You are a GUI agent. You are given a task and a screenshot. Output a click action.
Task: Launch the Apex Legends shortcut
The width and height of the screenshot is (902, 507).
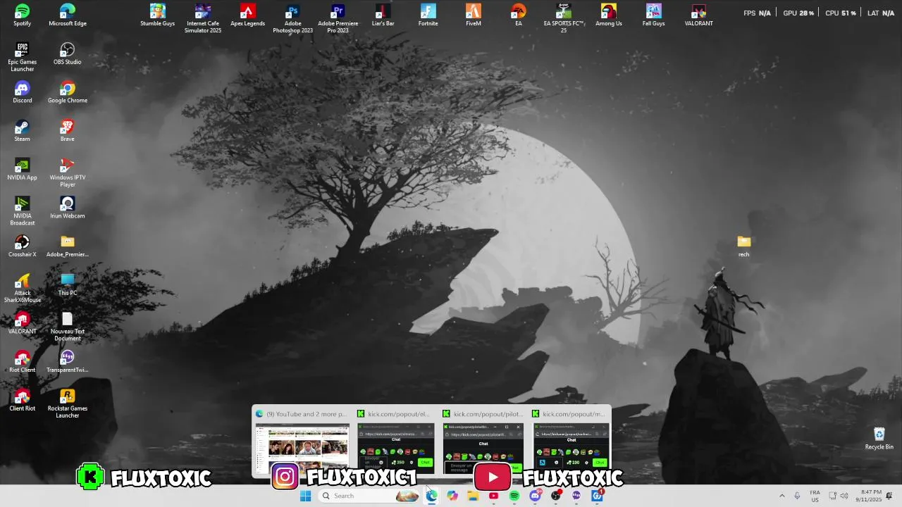[247, 15]
